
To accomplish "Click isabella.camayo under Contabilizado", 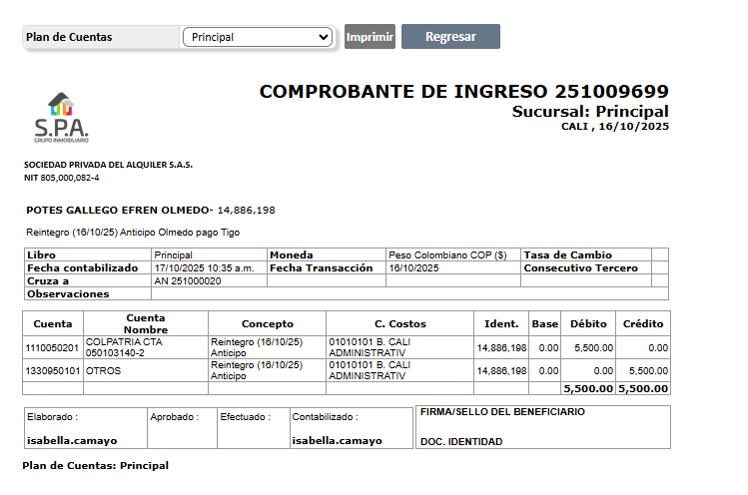I will click(x=337, y=440).
